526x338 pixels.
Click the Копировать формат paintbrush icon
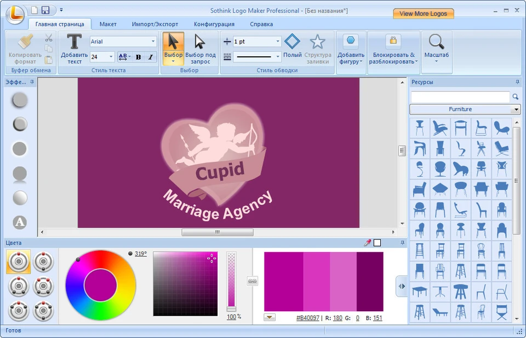pyautogui.click(x=26, y=42)
